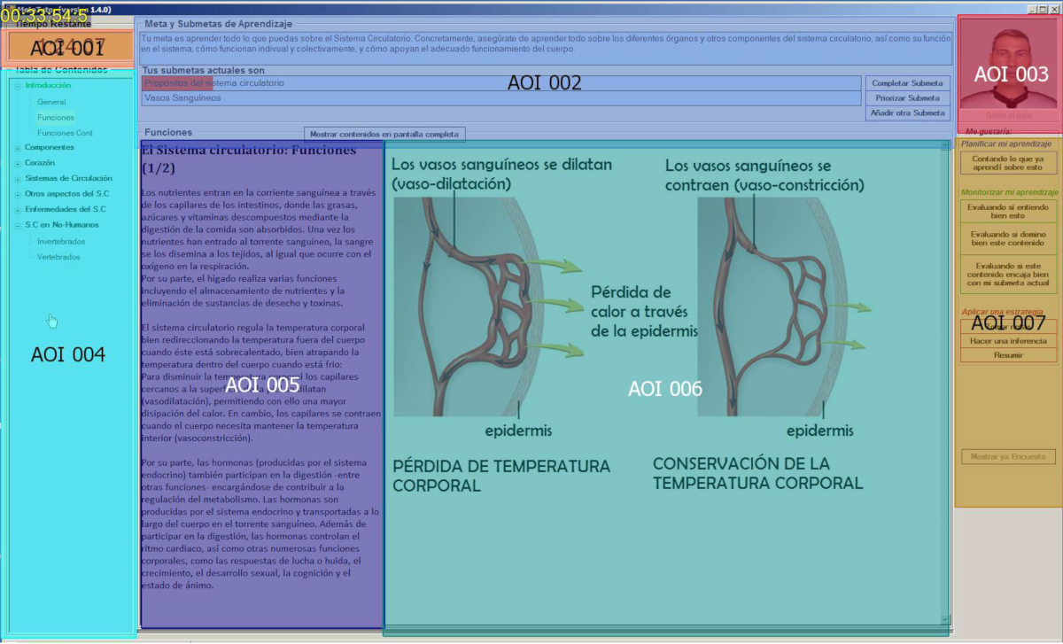Click the Resumir strategy button

point(1008,355)
